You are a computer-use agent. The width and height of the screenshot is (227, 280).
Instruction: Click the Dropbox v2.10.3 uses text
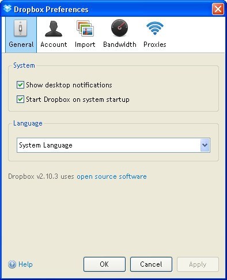[41, 176]
